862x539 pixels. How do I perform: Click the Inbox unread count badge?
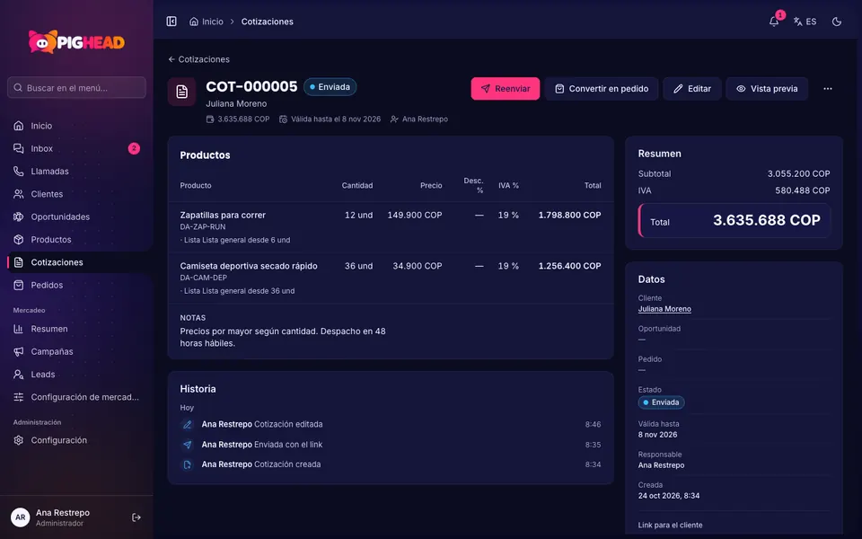coord(134,148)
